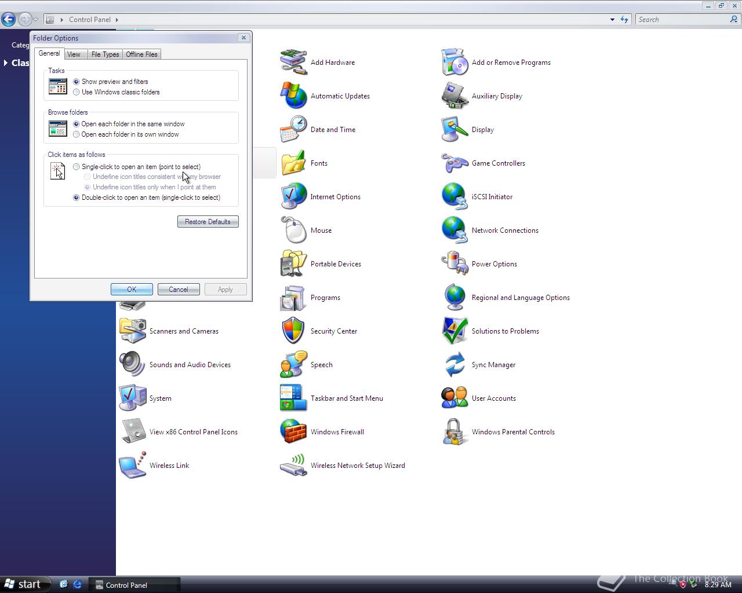742x593 pixels.
Task: Open Regional and Language Options icon
Action: coord(454,298)
